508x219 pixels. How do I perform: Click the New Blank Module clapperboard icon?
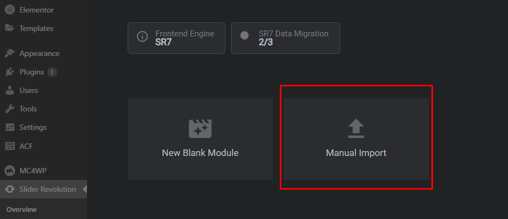pos(200,129)
